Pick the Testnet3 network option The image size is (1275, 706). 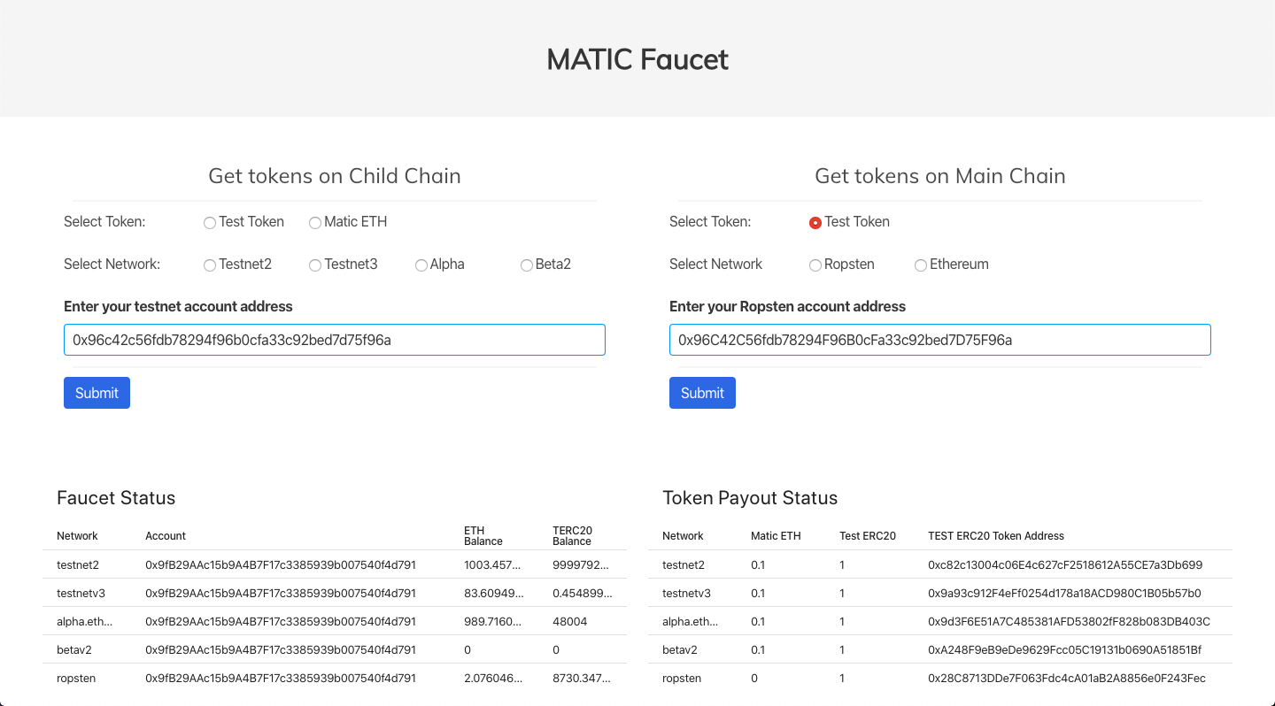tap(315, 265)
